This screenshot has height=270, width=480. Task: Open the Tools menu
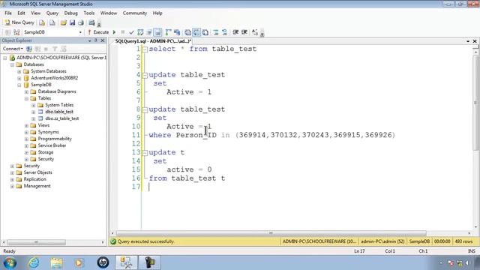tap(89, 13)
